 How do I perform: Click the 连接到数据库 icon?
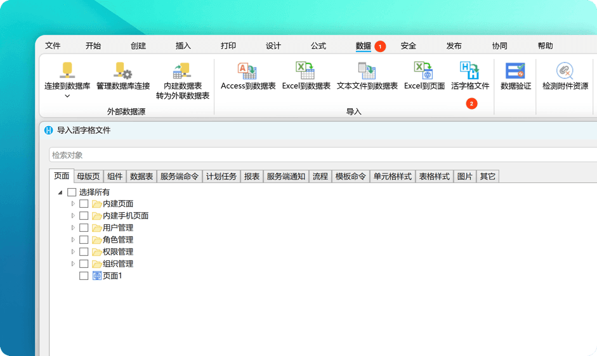[x=67, y=70]
